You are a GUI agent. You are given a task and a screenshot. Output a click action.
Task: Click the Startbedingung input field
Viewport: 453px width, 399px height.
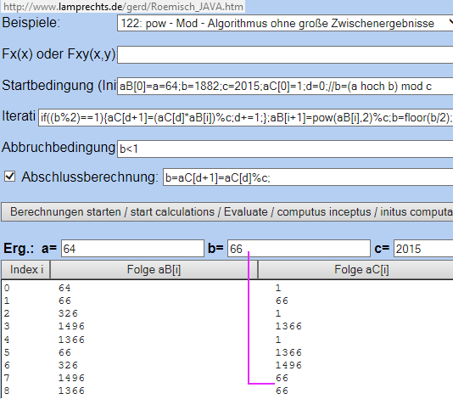click(285, 86)
